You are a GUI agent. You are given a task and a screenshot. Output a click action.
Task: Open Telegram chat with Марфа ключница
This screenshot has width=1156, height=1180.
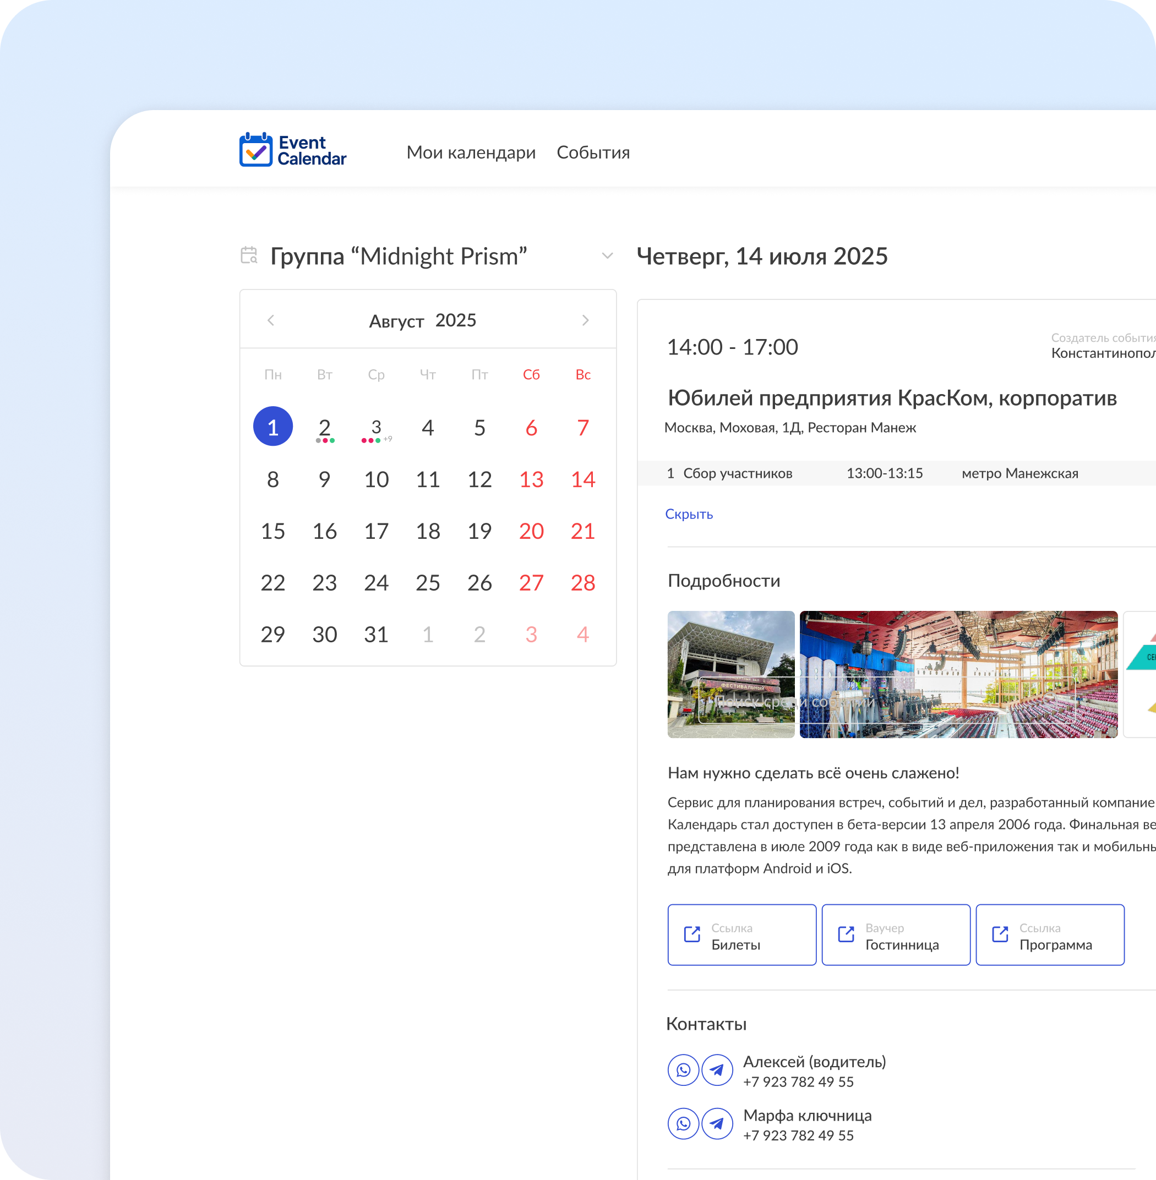tap(717, 1123)
